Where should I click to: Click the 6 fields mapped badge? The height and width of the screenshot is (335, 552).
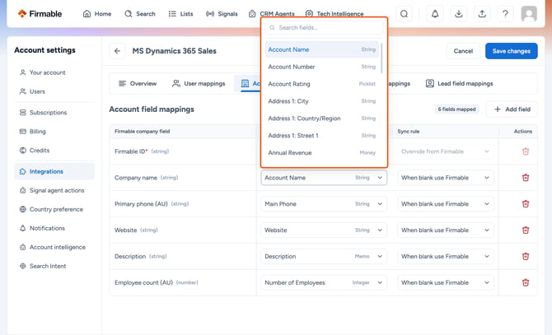click(x=456, y=109)
